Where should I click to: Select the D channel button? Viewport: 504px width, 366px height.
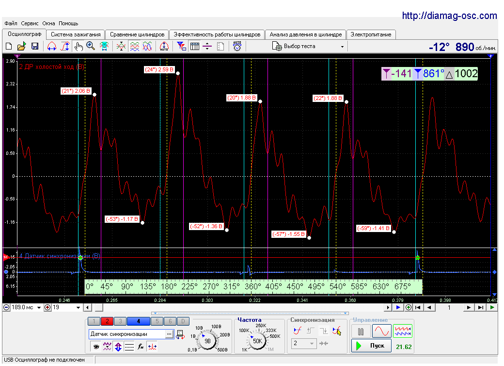[183, 321]
